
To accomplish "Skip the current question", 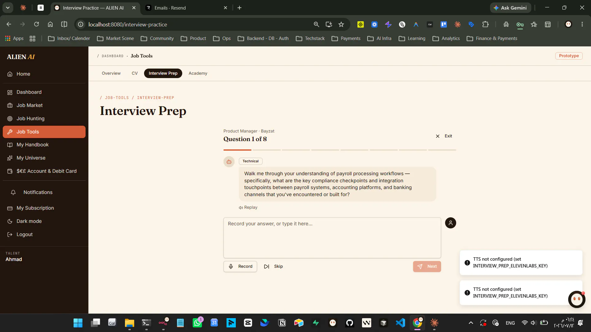I will point(273,267).
